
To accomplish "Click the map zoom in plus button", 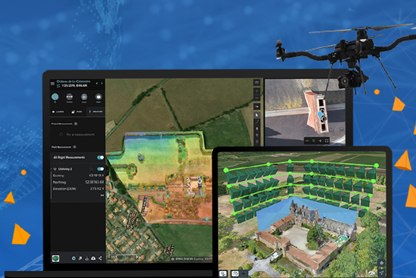I will pos(257,92).
